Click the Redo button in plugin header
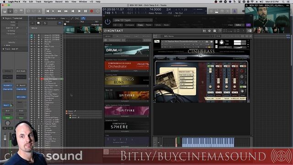 pos(166,25)
